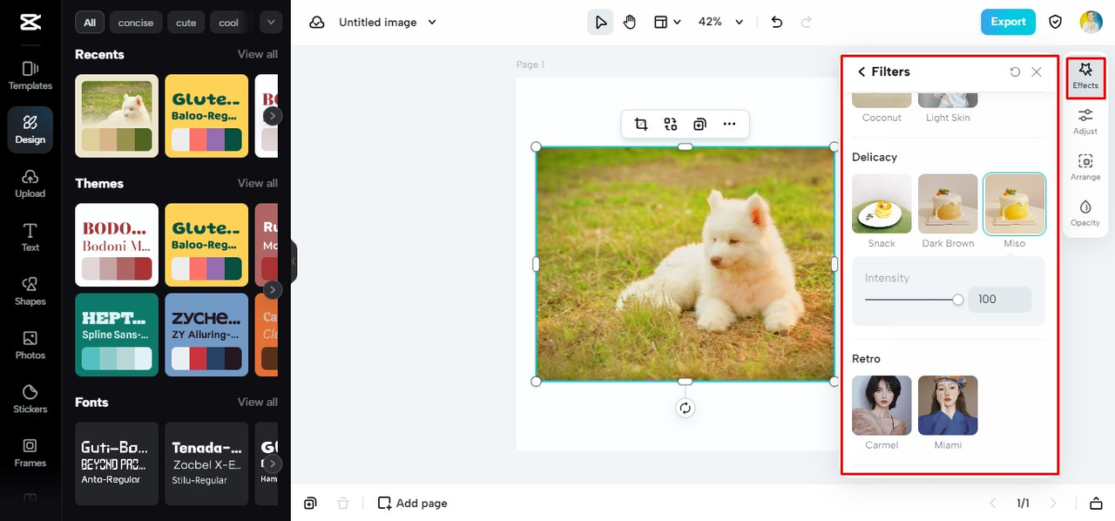Click the duplicate page icon at bottom

tap(310, 504)
